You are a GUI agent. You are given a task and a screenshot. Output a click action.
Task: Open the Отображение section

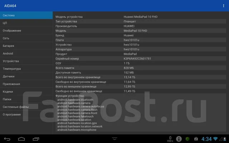(x=26, y=31)
